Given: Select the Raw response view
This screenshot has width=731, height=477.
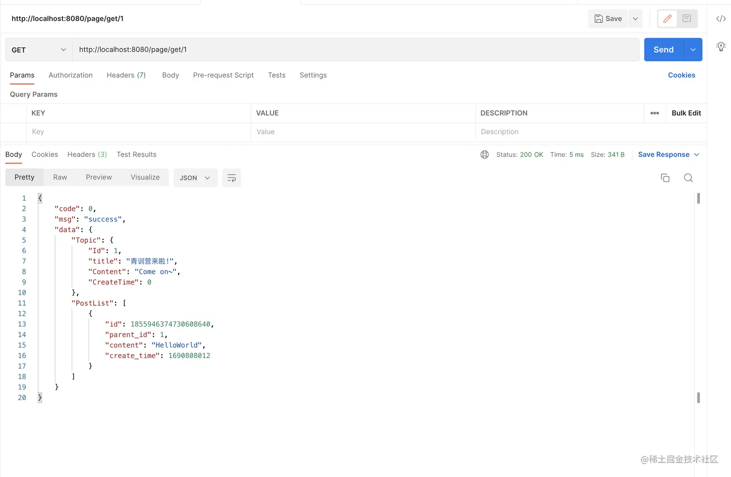Looking at the screenshot, I should (60, 178).
